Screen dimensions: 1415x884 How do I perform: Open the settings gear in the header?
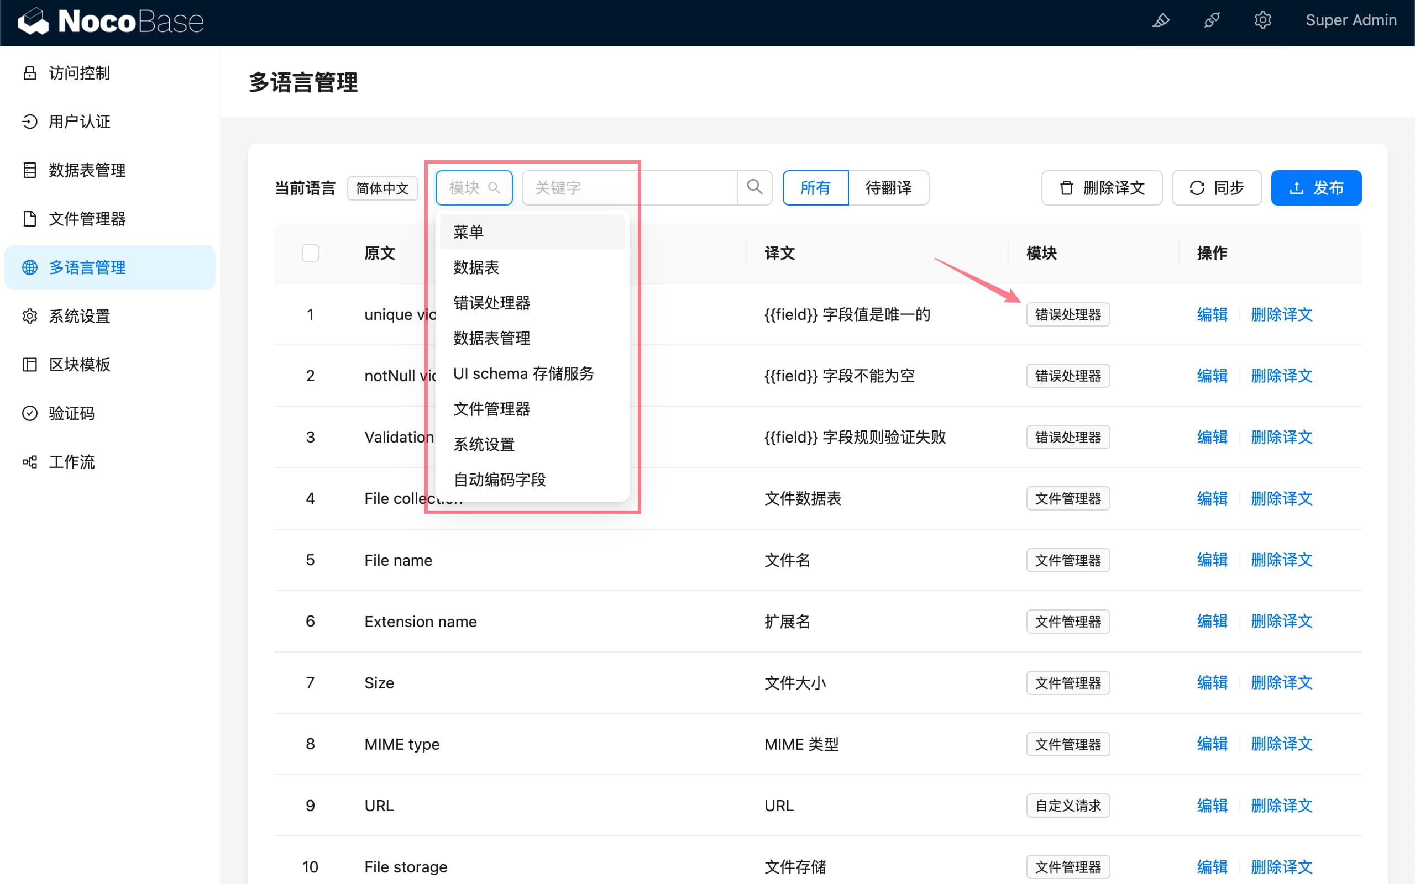click(x=1262, y=20)
